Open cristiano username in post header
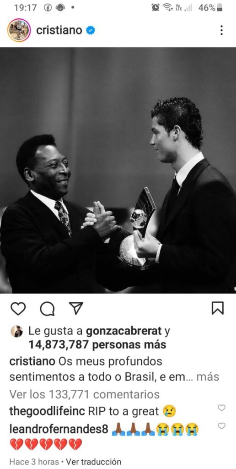236x469 pixels. click(59, 31)
